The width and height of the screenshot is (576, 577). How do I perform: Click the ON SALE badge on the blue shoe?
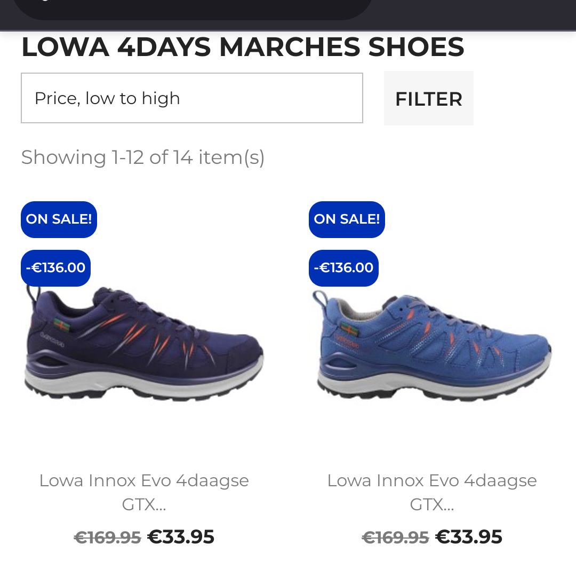[x=347, y=219]
